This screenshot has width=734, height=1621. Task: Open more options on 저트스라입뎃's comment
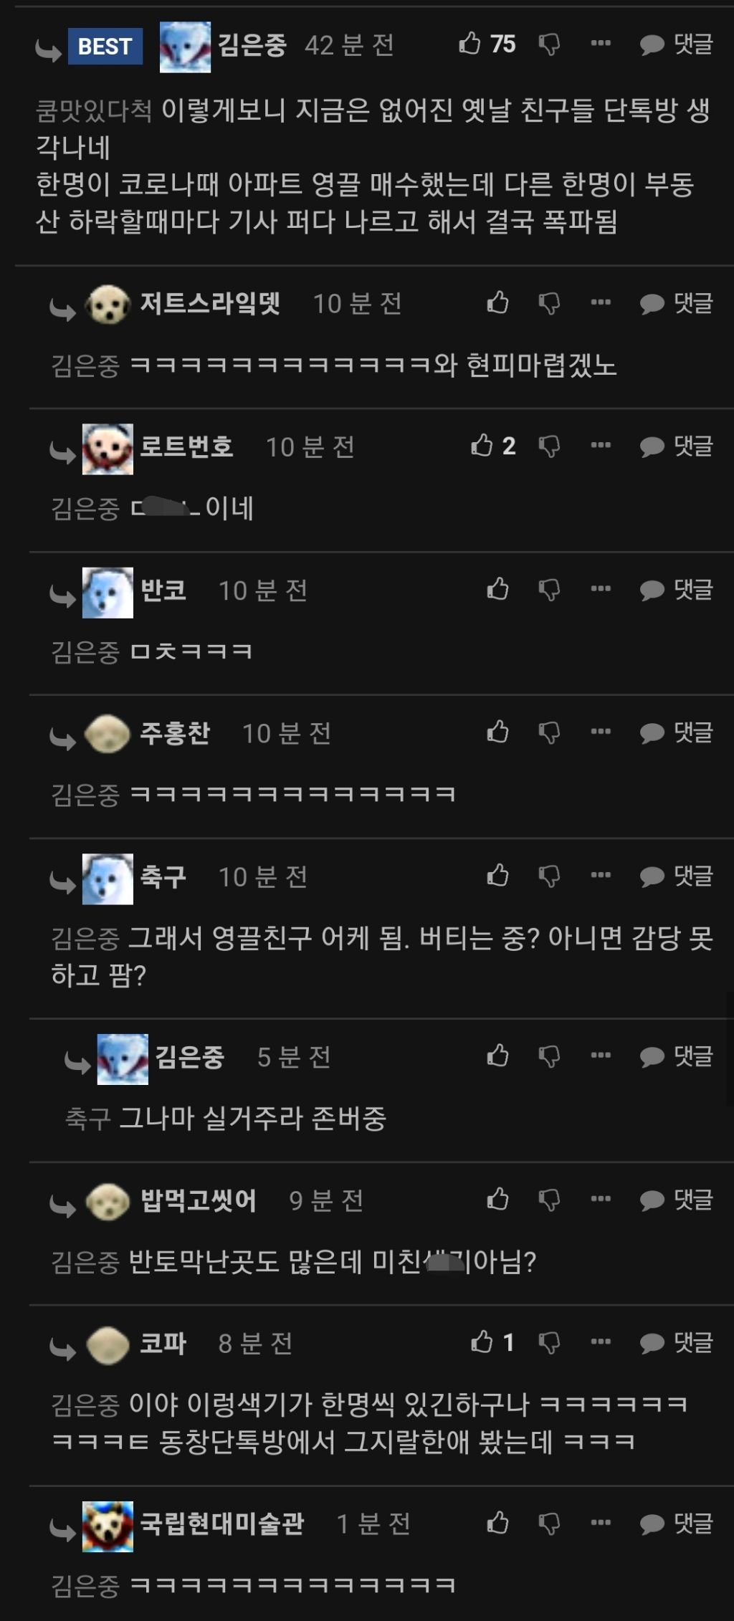click(x=601, y=302)
